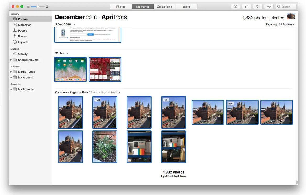
Task: Open Imports clock icon in sidebar
Action: click(15, 42)
